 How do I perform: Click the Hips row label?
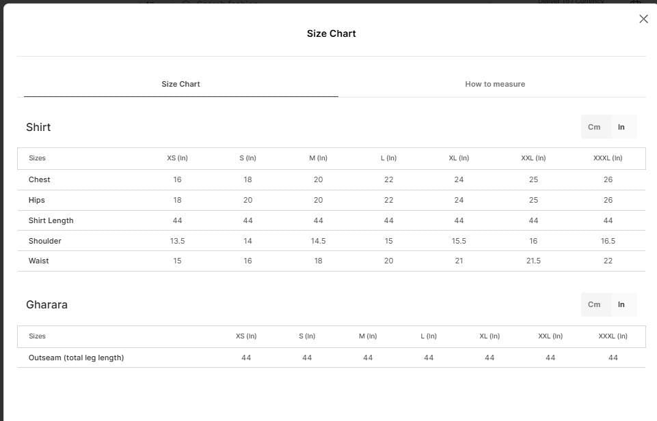point(36,200)
